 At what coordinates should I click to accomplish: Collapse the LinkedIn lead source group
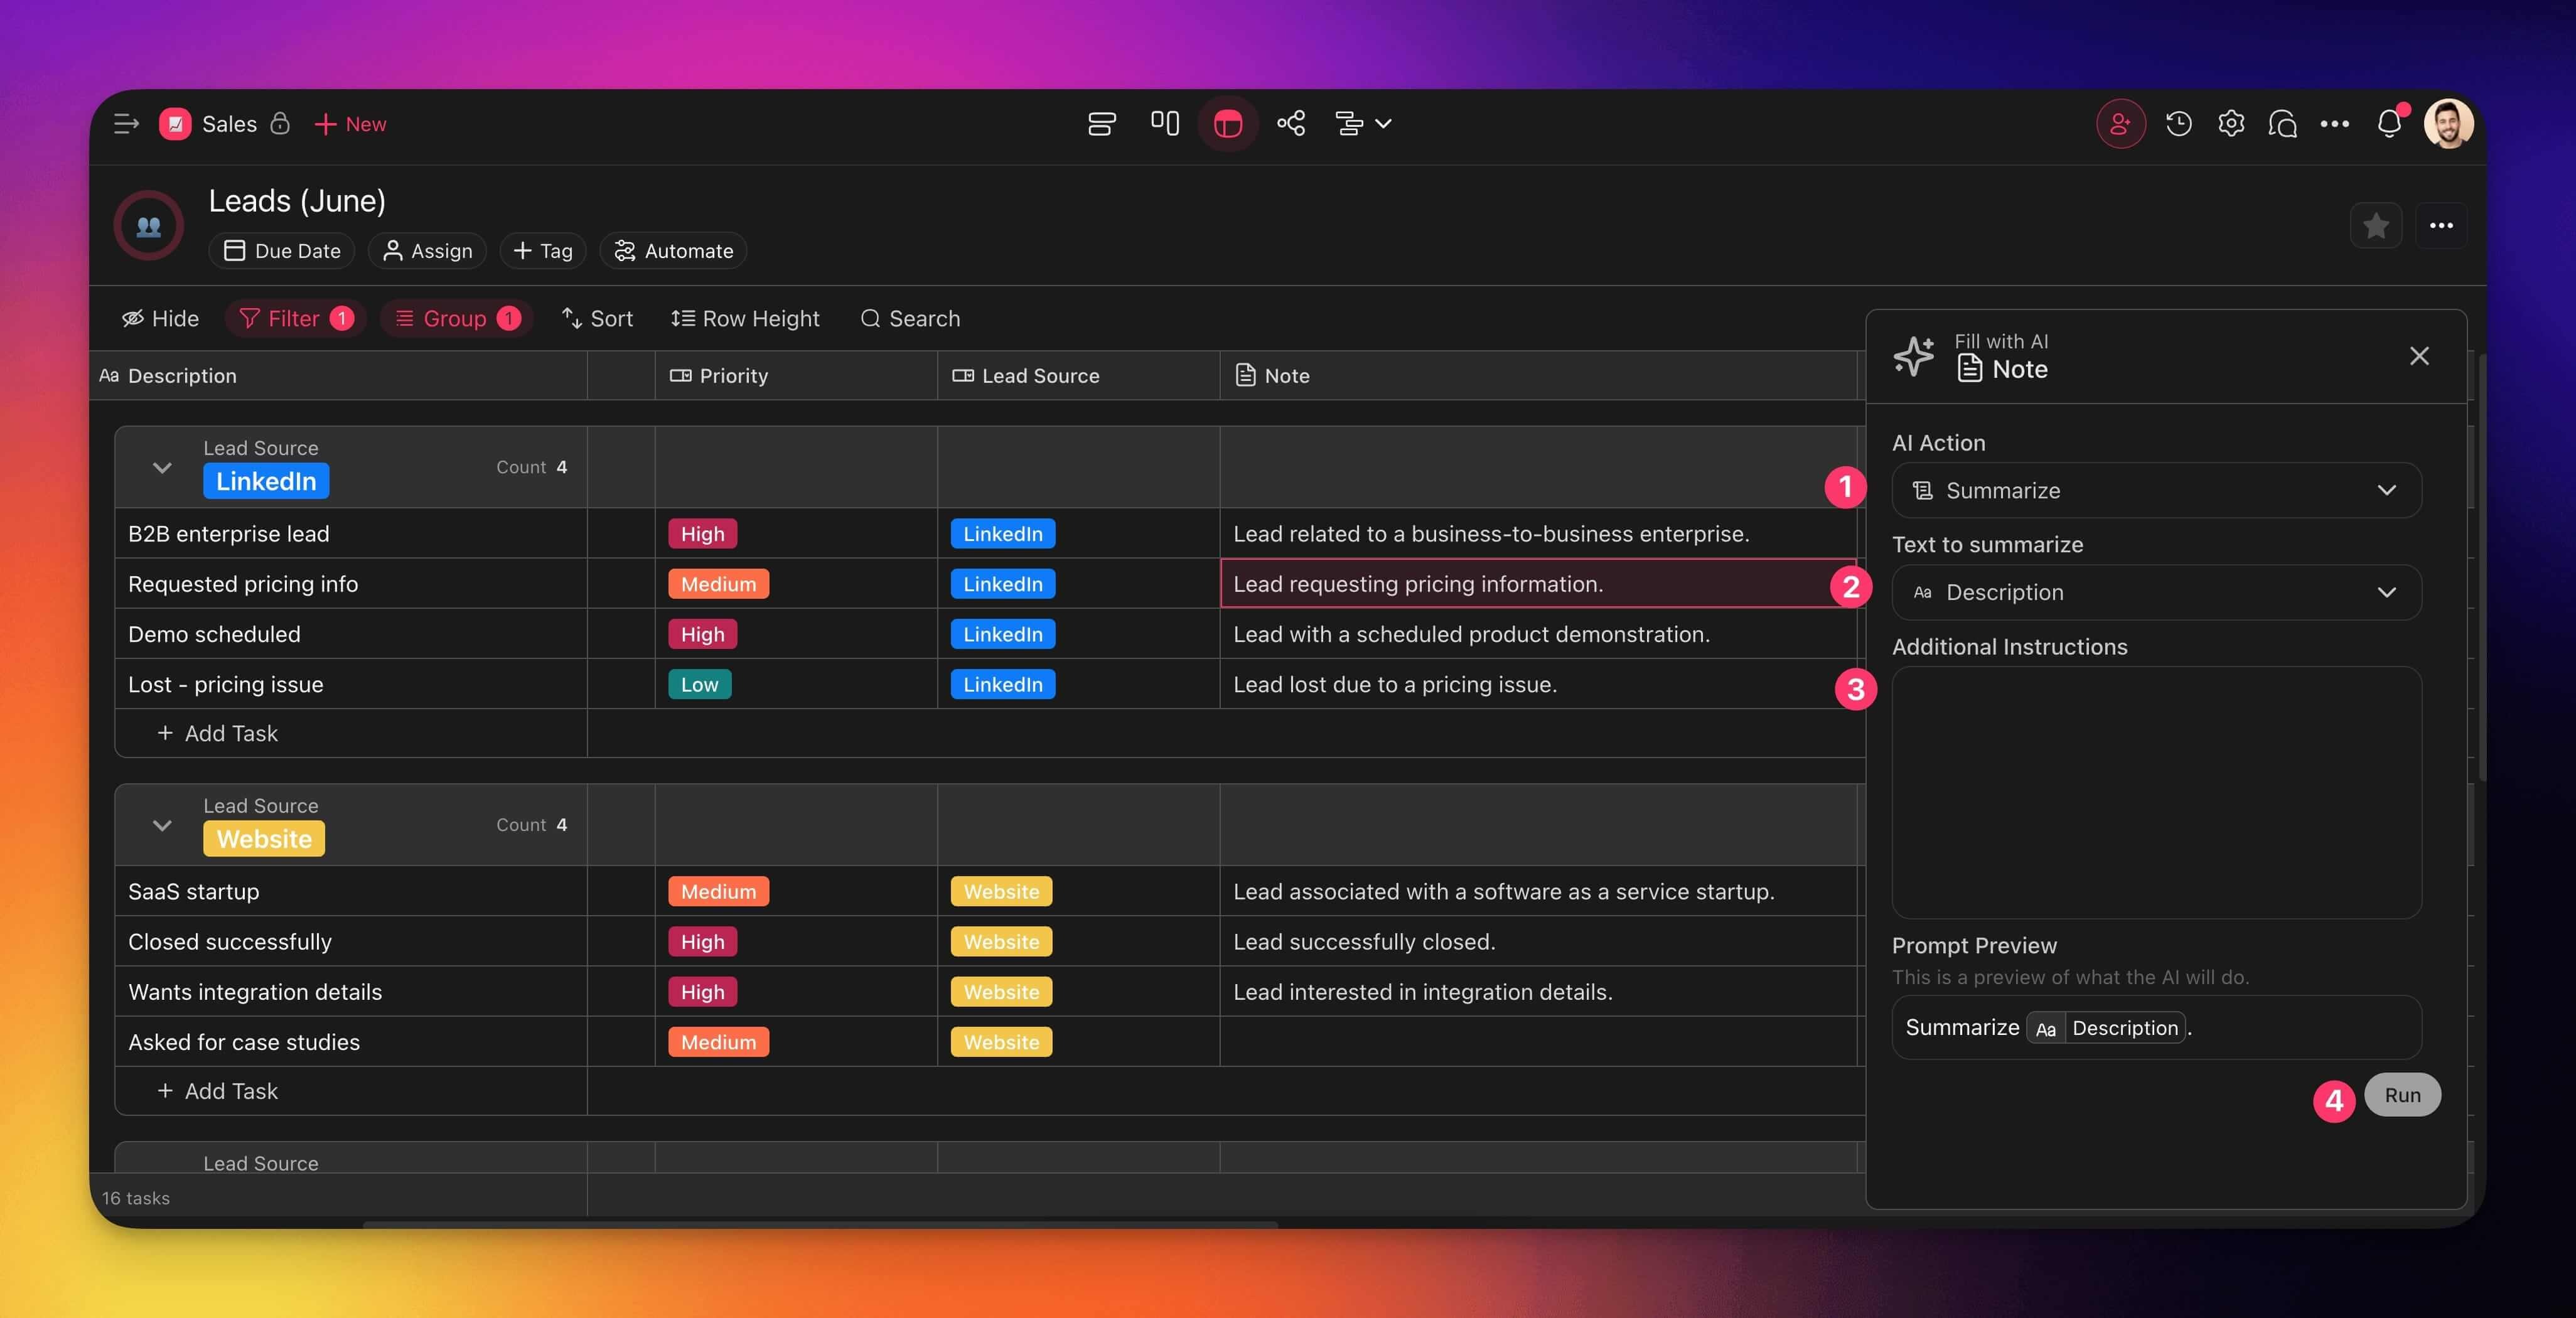(x=162, y=467)
